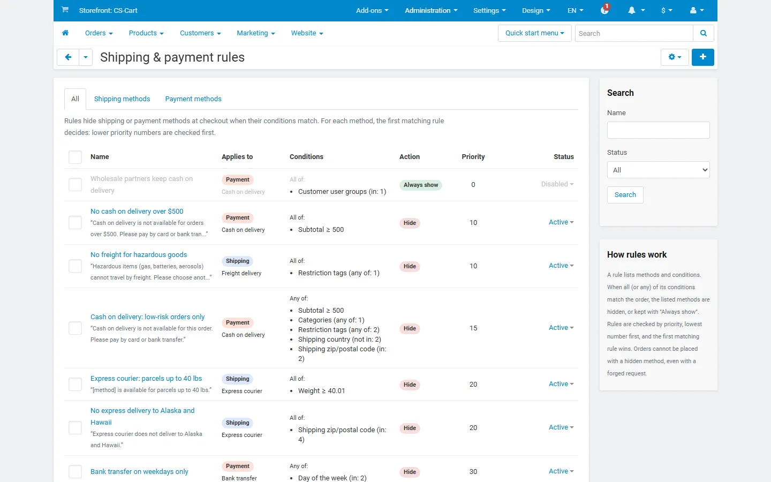Switch to the Shipping methods tab
The image size is (771, 482).
point(122,99)
